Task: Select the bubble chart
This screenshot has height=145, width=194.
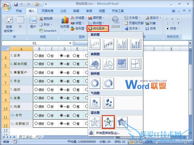Action: pyautogui.click(x=95, y=103)
